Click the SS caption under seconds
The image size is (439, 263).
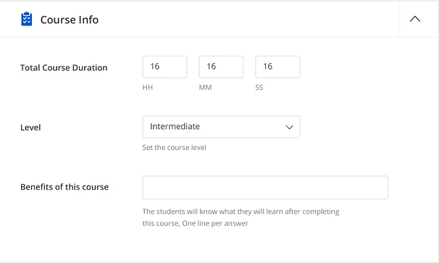[259, 88]
